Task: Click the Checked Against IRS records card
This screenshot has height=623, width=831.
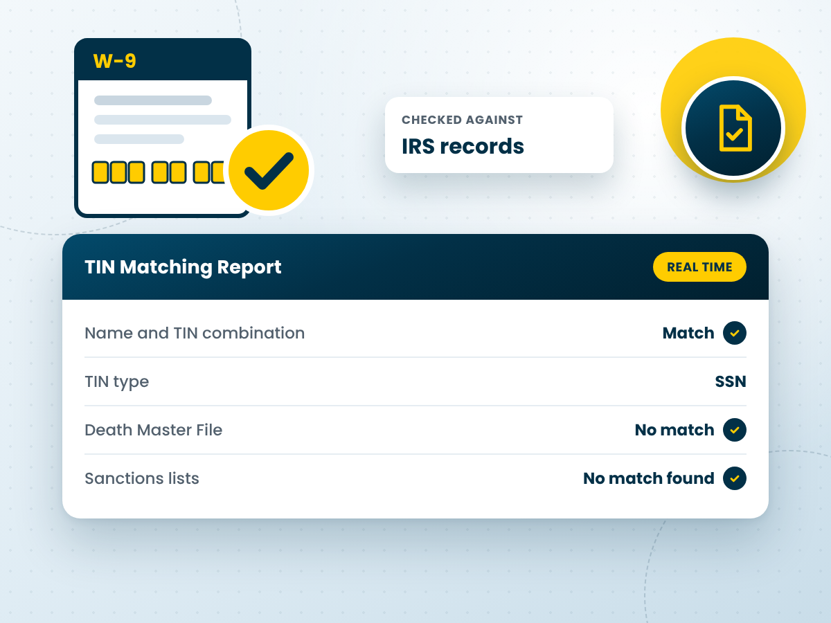Action: (499, 135)
